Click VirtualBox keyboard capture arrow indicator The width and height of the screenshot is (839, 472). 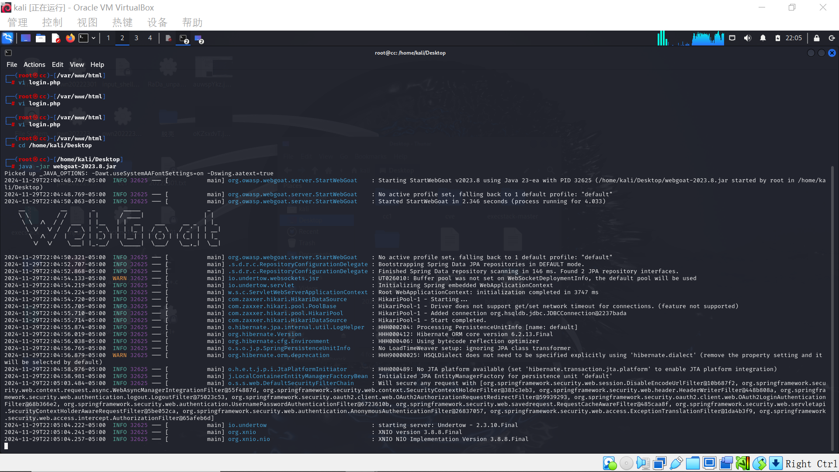point(776,463)
